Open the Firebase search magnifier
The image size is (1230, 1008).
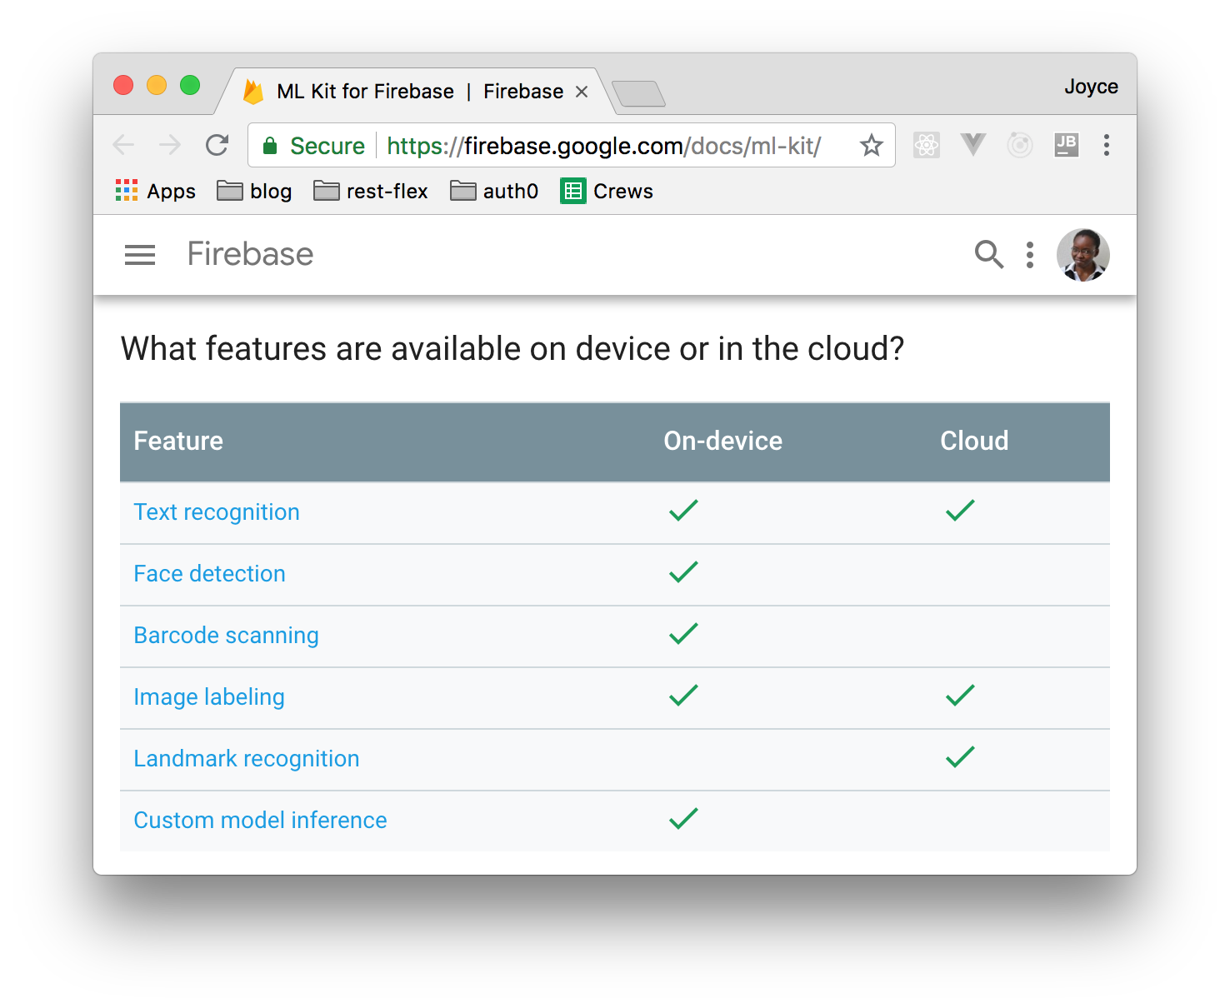[989, 254]
